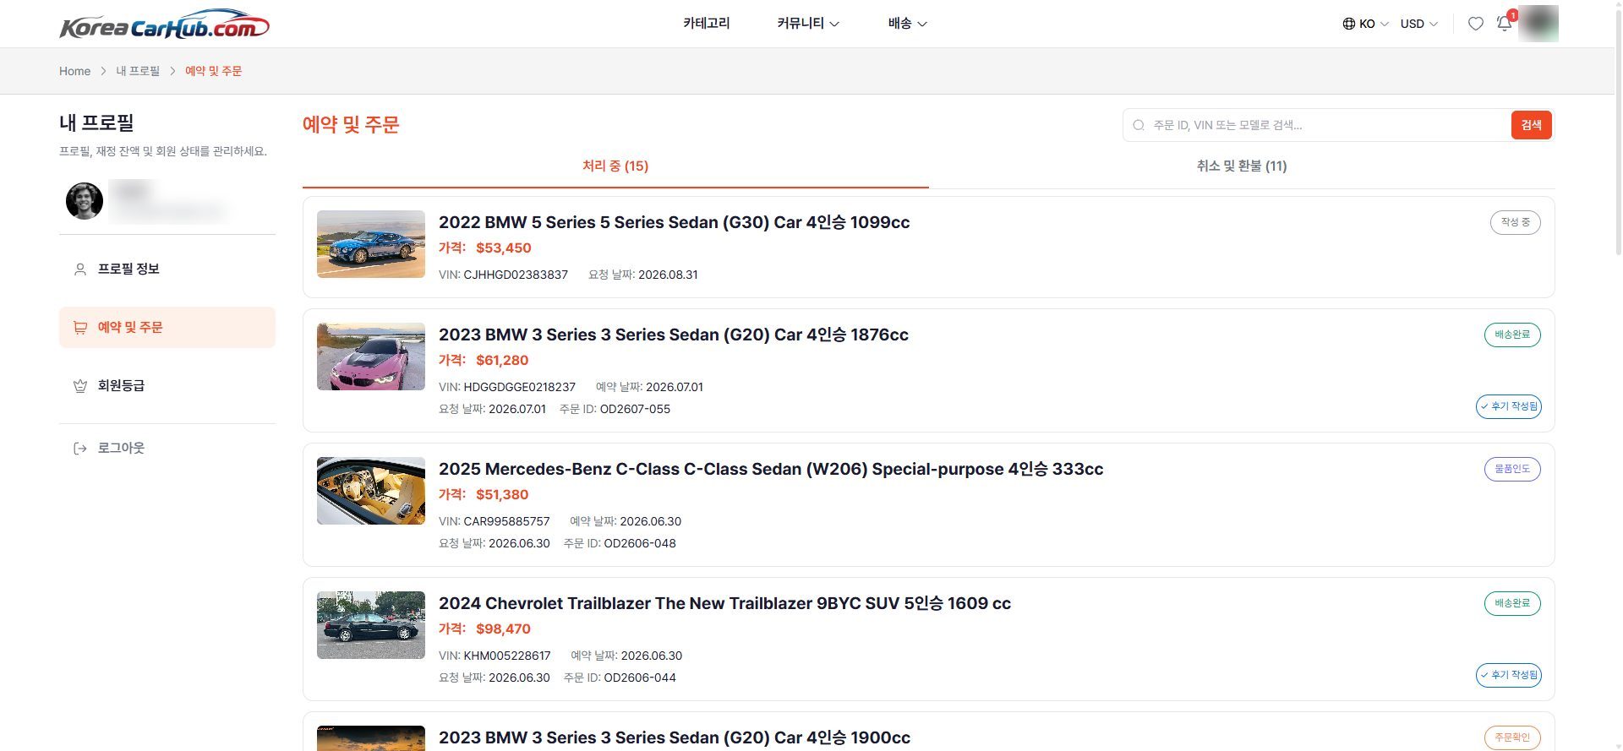Screen dimensions: 1623x751
Task: Click the 검색 search button
Action: tap(1531, 125)
